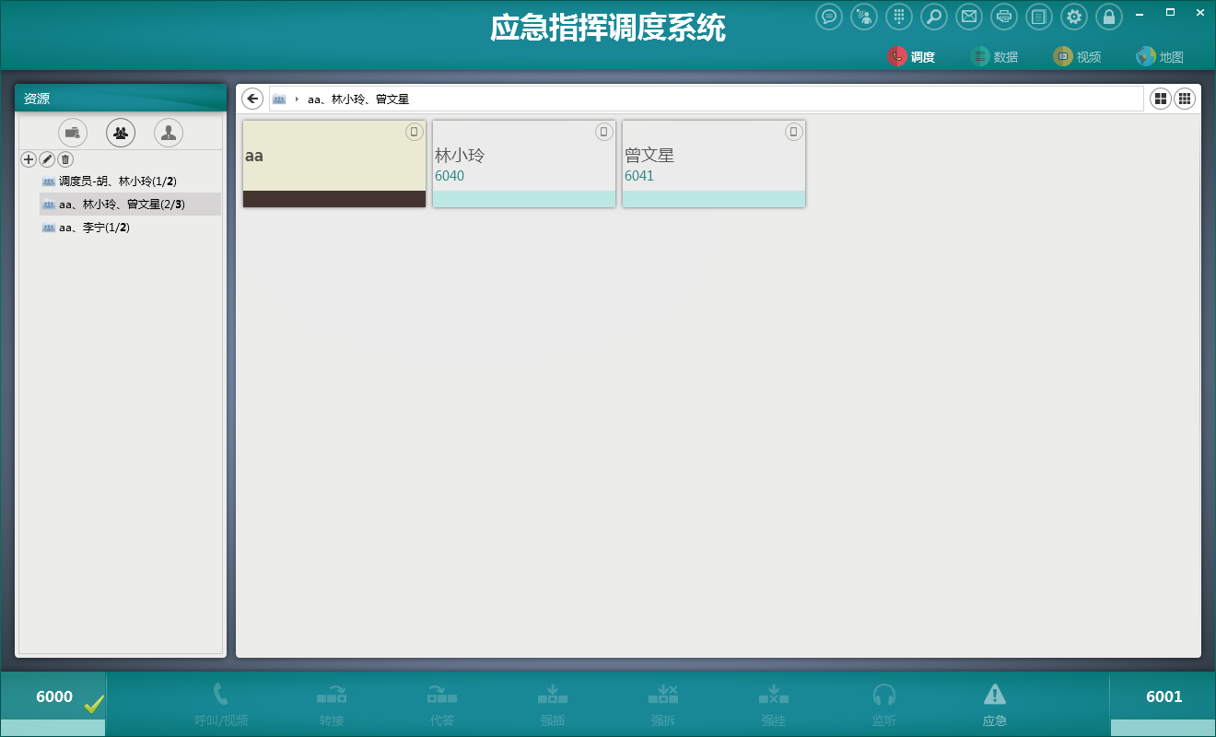
Task: Click the pencil edit group icon
Action: pos(47,159)
